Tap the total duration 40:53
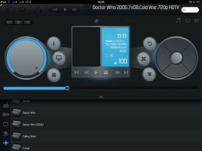The image size is (202, 151). (123, 51)
